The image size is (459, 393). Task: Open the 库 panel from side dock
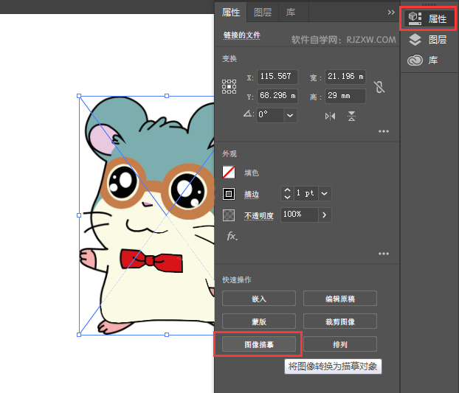pyautogui.click(x=422, y=60)
